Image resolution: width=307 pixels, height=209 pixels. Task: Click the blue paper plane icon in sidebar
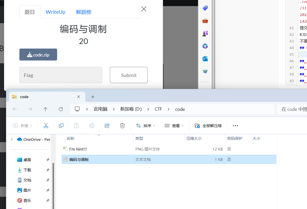[x=205, y=71]
